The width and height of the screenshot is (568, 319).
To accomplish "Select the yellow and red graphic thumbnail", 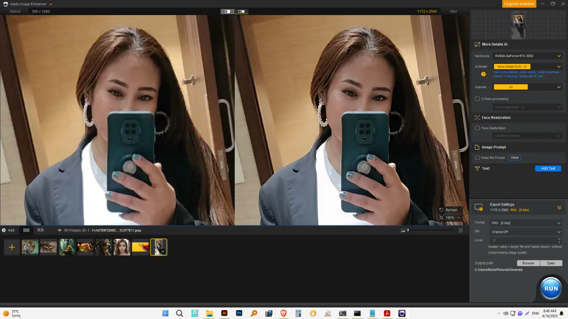I will 140,247.
